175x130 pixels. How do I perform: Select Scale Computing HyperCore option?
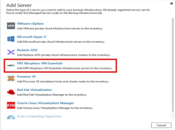point(39,116)
